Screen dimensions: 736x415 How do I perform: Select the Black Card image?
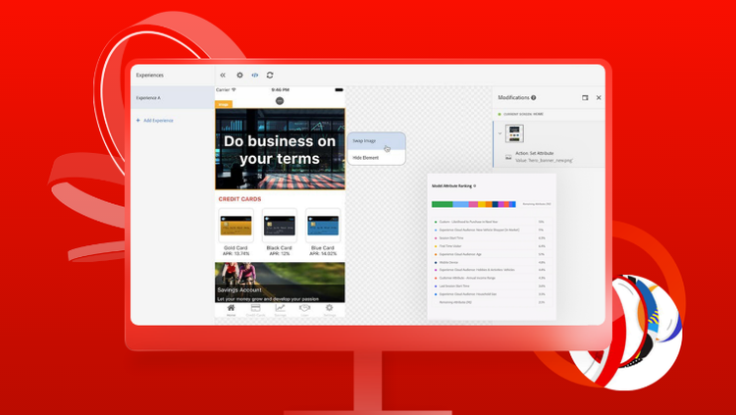(x=280, y=226)
